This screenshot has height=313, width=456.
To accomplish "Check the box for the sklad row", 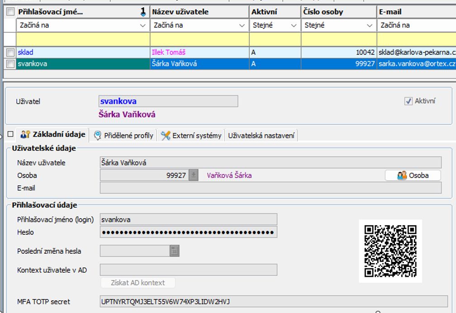I will (10, 52).
